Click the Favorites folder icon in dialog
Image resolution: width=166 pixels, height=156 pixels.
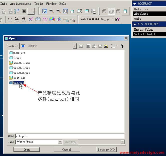[106, 46]
